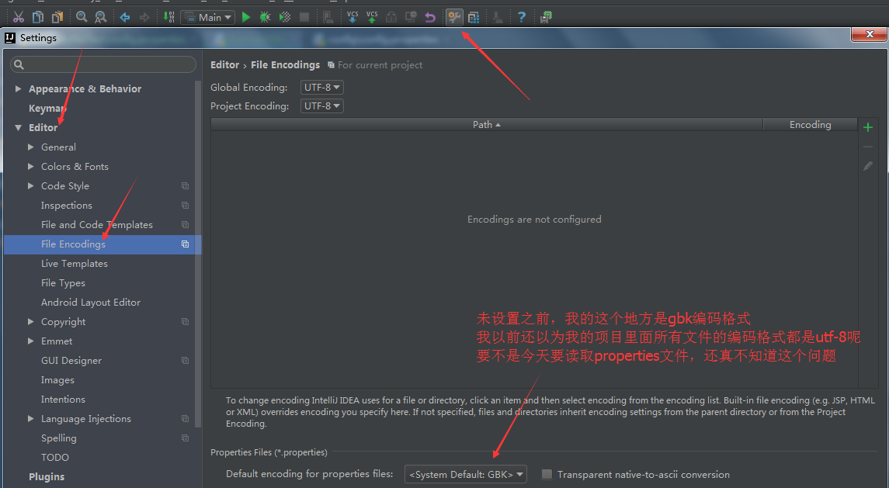Image resolution: width=889 pixels, height=488 pixels.
Task: Navigate forward with the grey right arrow
Action: pos(144,17)
